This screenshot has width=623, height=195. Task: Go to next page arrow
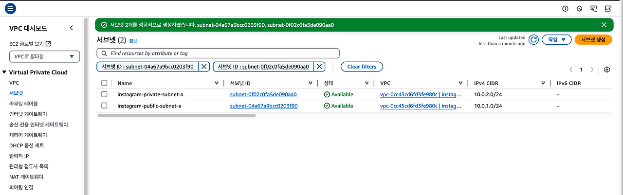coord(592,70)
